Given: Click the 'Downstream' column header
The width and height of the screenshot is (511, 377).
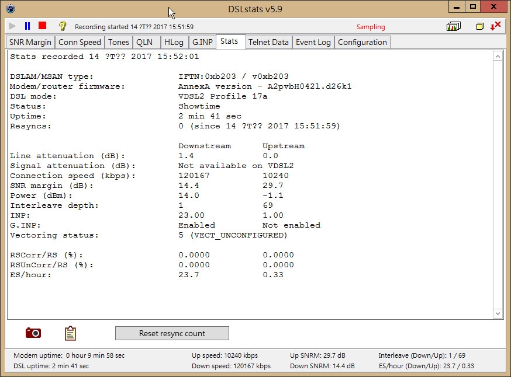Looking at the screenshot, I should (x=205, y=146).
